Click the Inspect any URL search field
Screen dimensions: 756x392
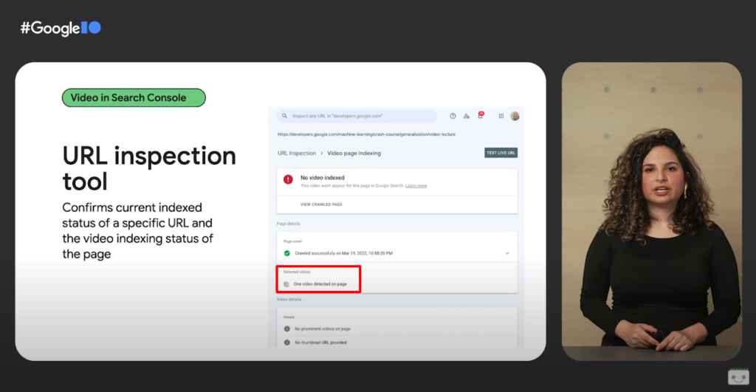(357, 116)
